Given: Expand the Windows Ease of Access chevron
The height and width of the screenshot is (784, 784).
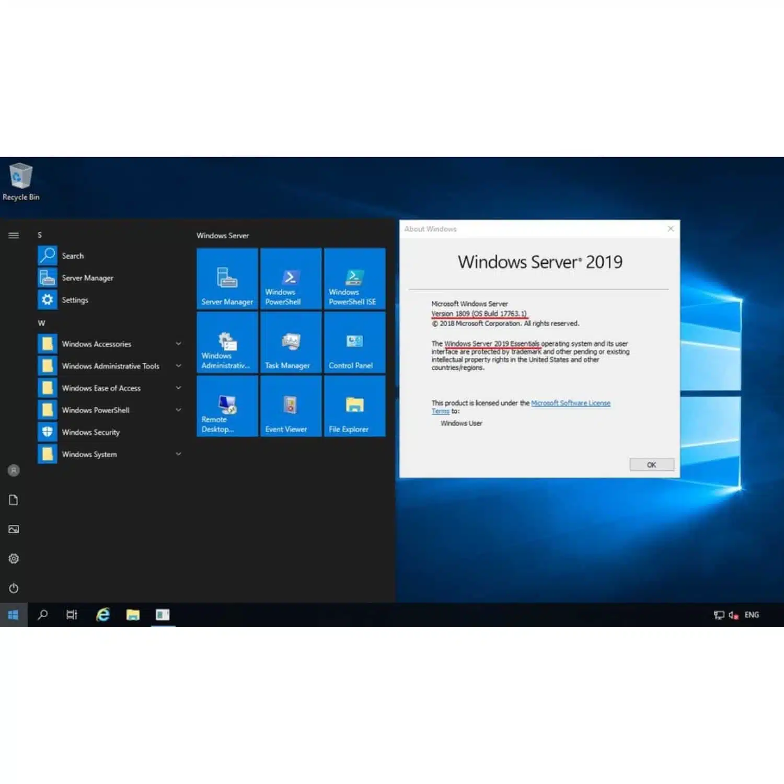Looking at the screenshot, I should 178,388.
